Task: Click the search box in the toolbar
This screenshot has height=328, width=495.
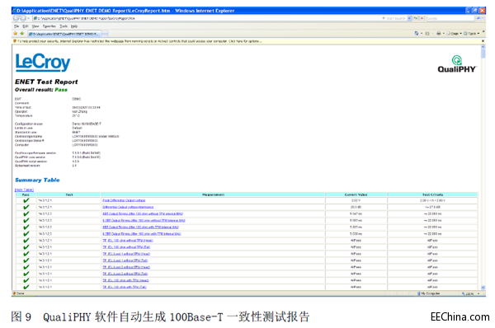Action: (x=450, y=18)
